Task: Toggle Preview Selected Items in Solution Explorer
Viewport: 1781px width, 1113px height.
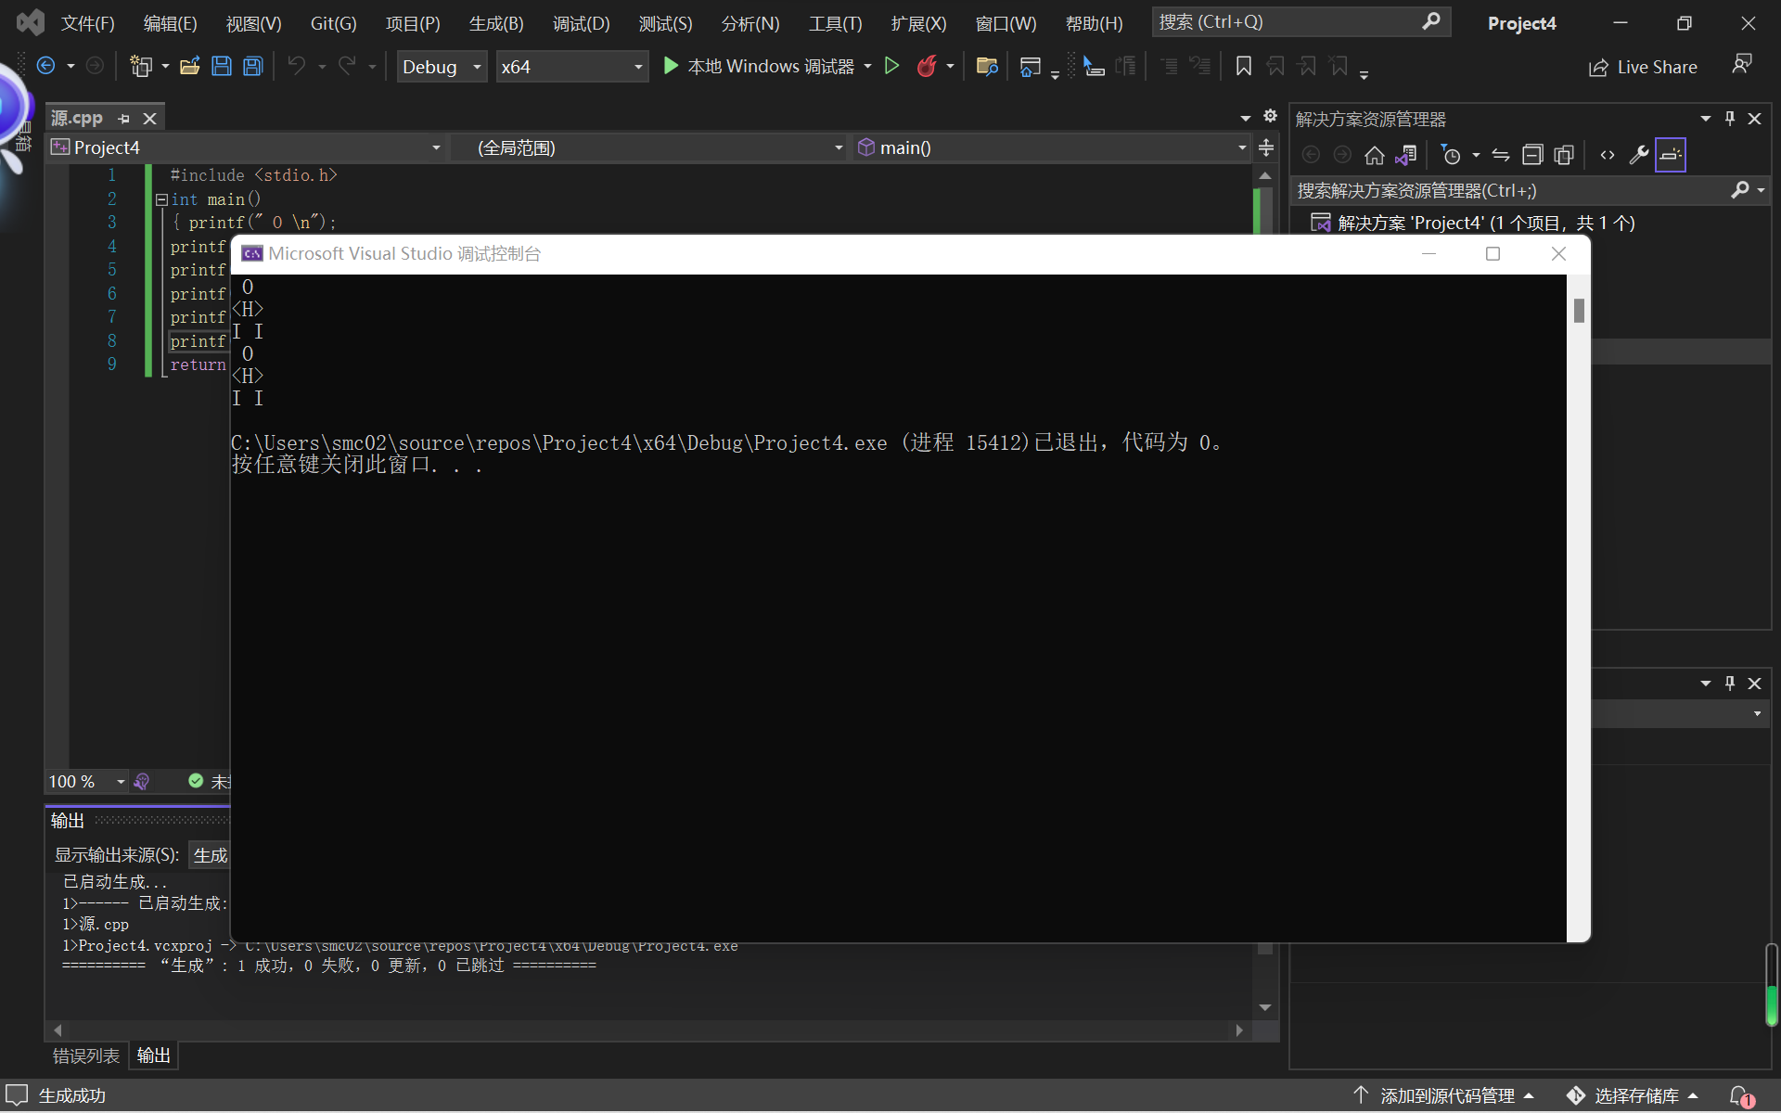Action: [1670, 155]
